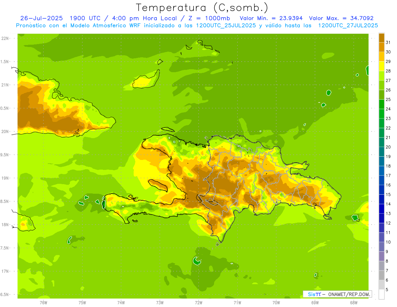
Task: Click the "SisTT – ONAMET/REP.DOM." credit label
Action: click(x=337, y=294)
